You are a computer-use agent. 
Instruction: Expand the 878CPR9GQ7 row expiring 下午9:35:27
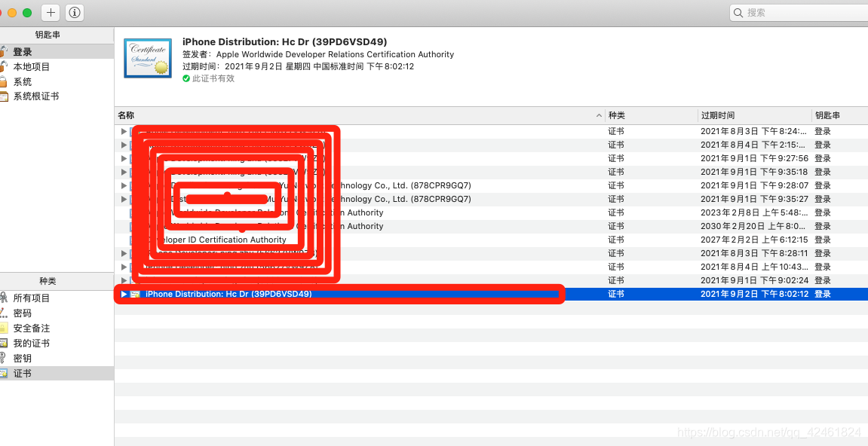124,199
